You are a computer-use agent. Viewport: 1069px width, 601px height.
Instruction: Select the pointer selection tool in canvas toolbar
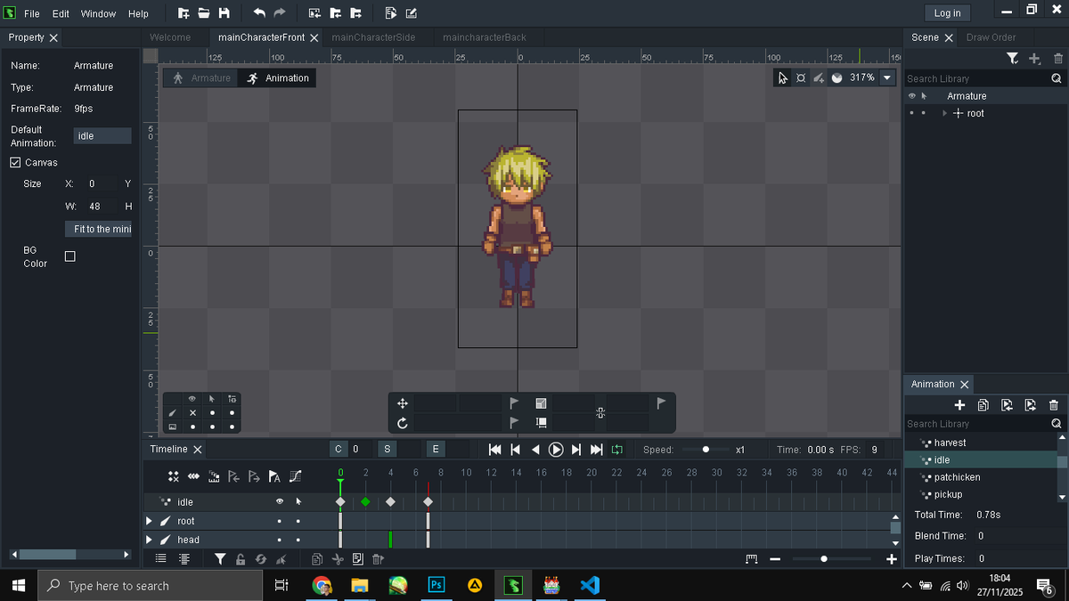[783, 77]
